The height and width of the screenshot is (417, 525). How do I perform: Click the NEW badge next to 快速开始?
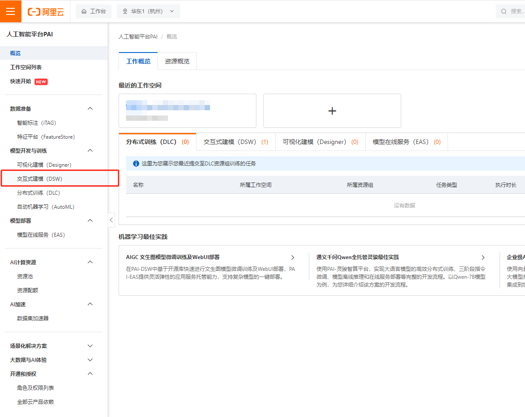(41, 81)
